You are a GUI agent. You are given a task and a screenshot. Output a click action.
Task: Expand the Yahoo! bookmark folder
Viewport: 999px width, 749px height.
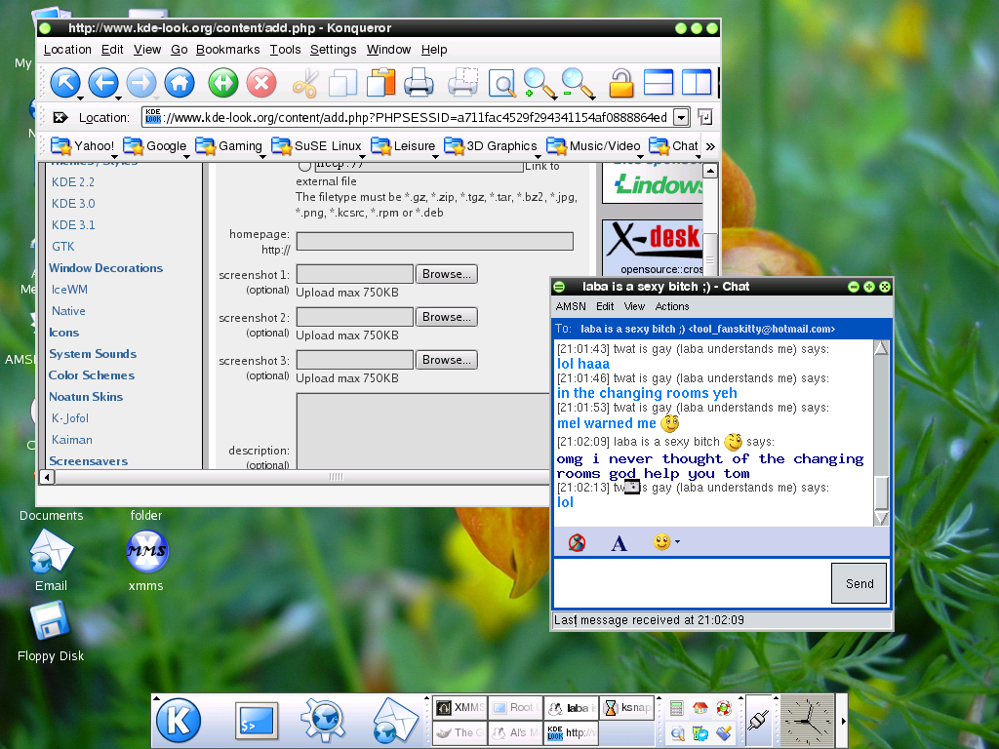coord(84,146)
